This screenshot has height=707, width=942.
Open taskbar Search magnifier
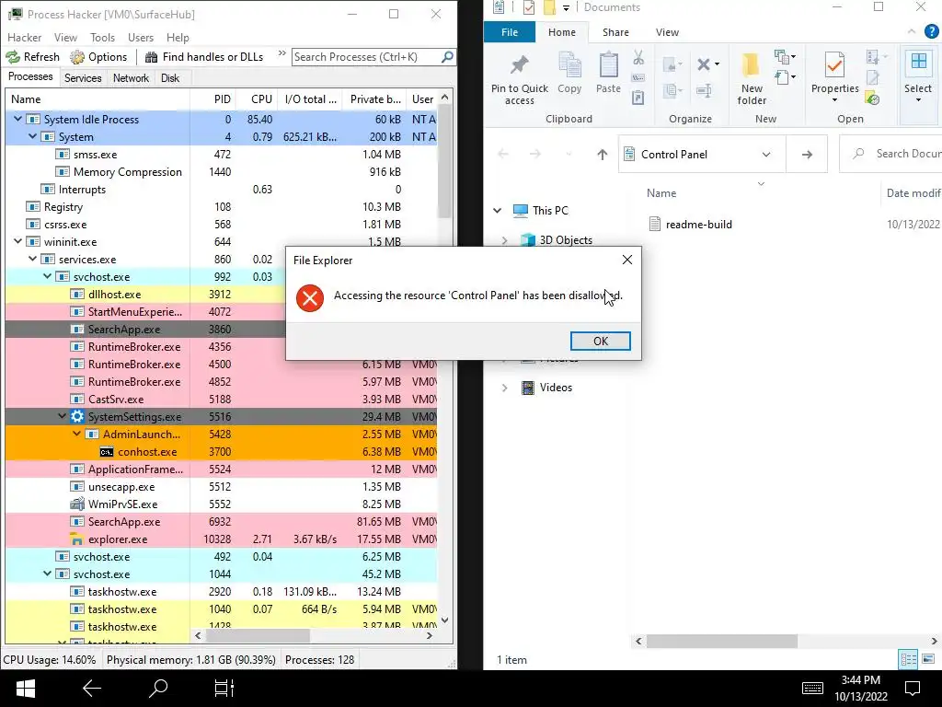point(158,689)
